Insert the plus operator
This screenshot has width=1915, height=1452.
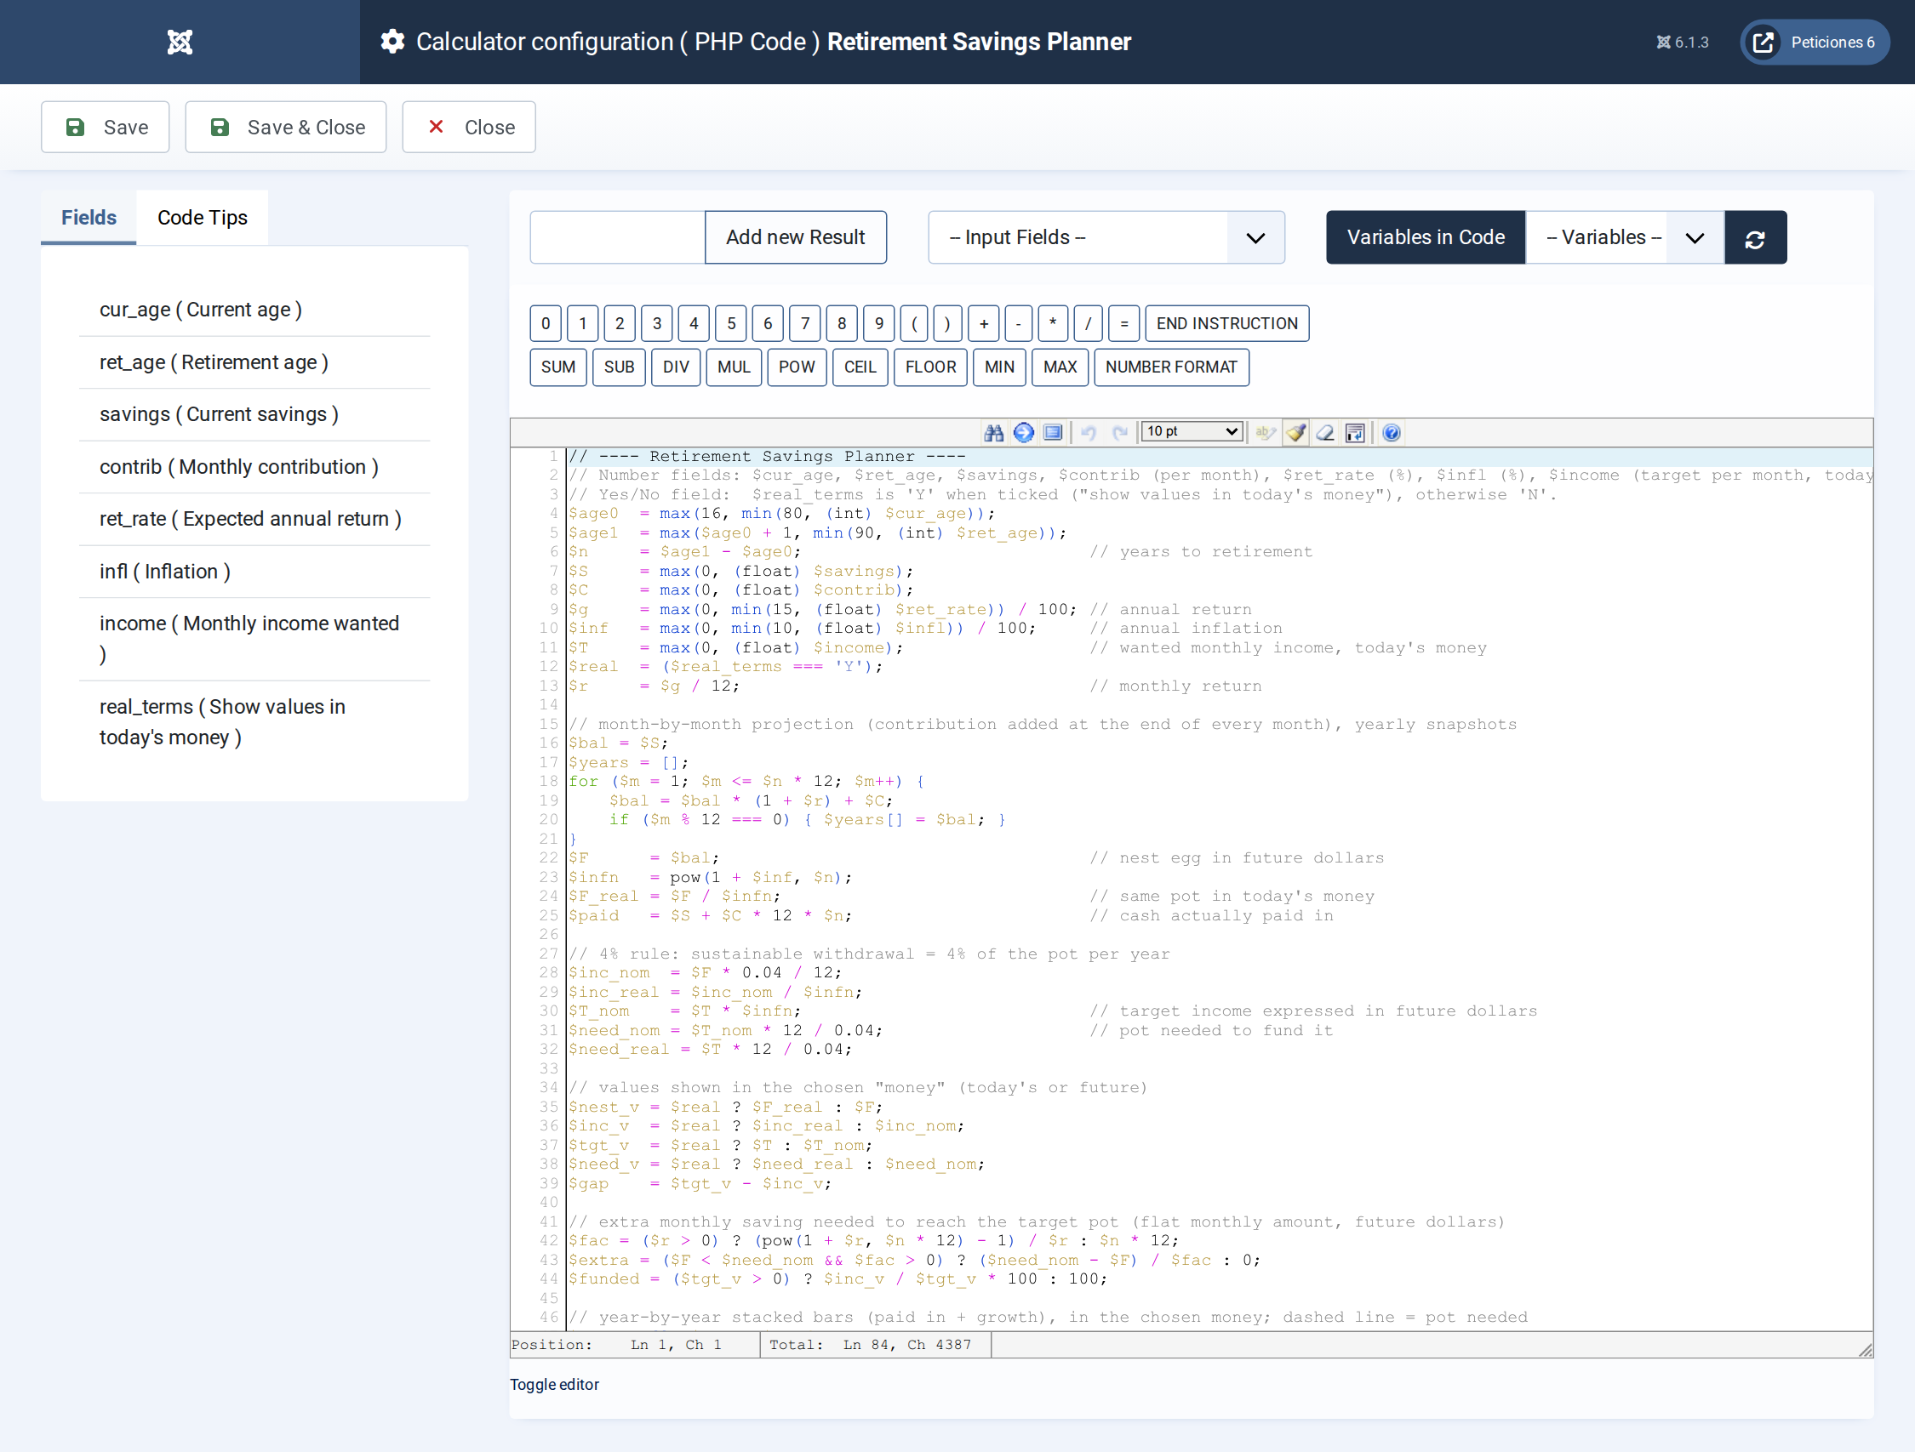(984, 323)
